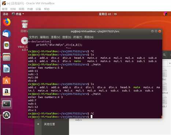Click terminal title zxj@zxj-VirtualBox
This screenshot has height=135, width=171.
pyautogui.click(x=95, y=31)
